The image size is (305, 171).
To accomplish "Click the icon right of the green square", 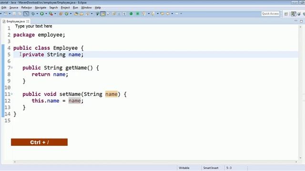I will [144, 14].
